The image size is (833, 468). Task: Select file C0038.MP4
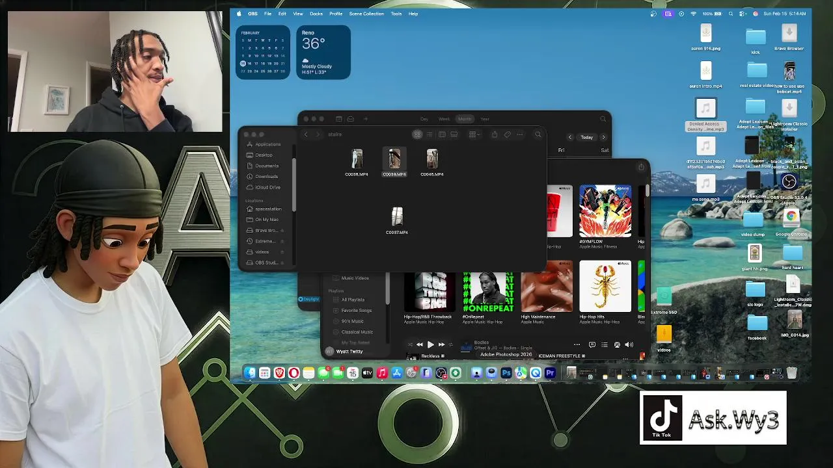(357, 163)
